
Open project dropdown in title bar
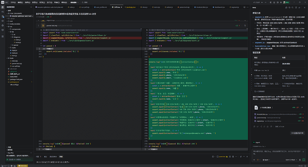point(75,2)
